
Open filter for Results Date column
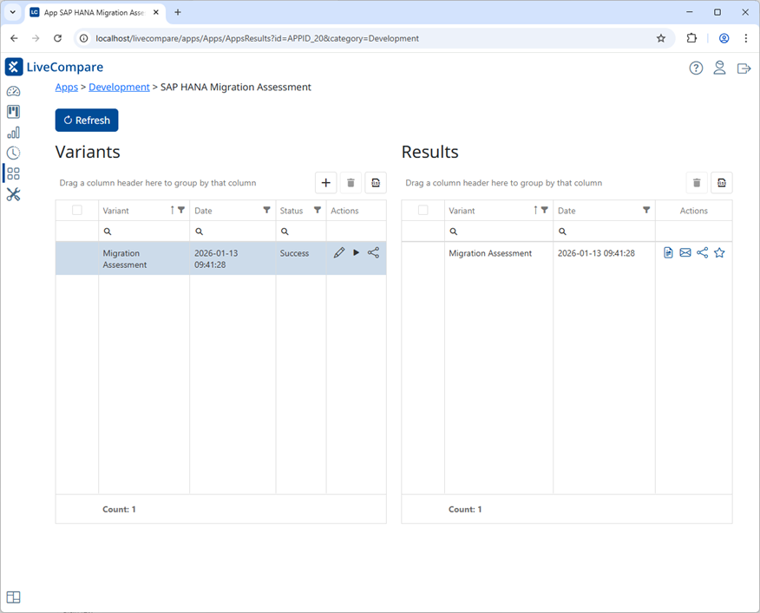click(x=646, y=210)
